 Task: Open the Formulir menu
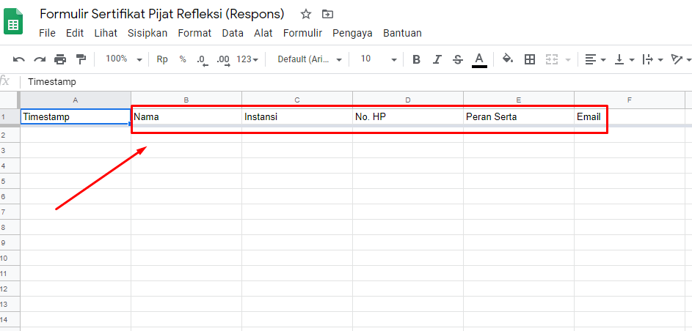pyautogui.click(x=303, y=33)
